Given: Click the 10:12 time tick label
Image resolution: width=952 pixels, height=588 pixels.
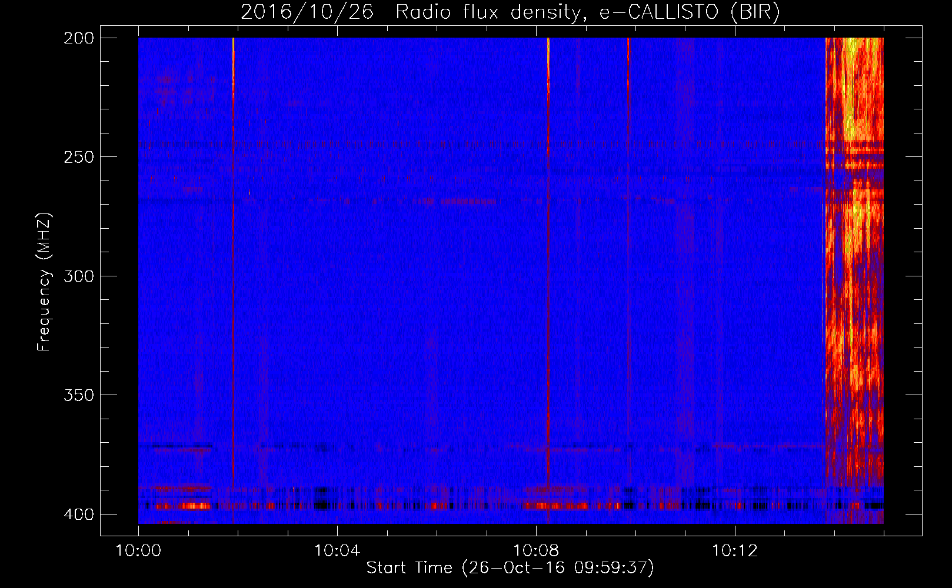Looking at the screenshot, I should point(735,550).
